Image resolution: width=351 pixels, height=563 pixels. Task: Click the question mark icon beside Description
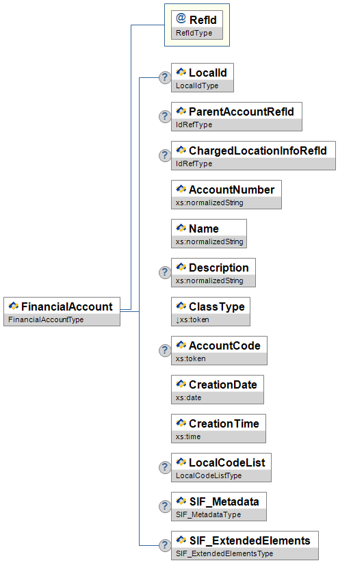(x=165, y=272)
